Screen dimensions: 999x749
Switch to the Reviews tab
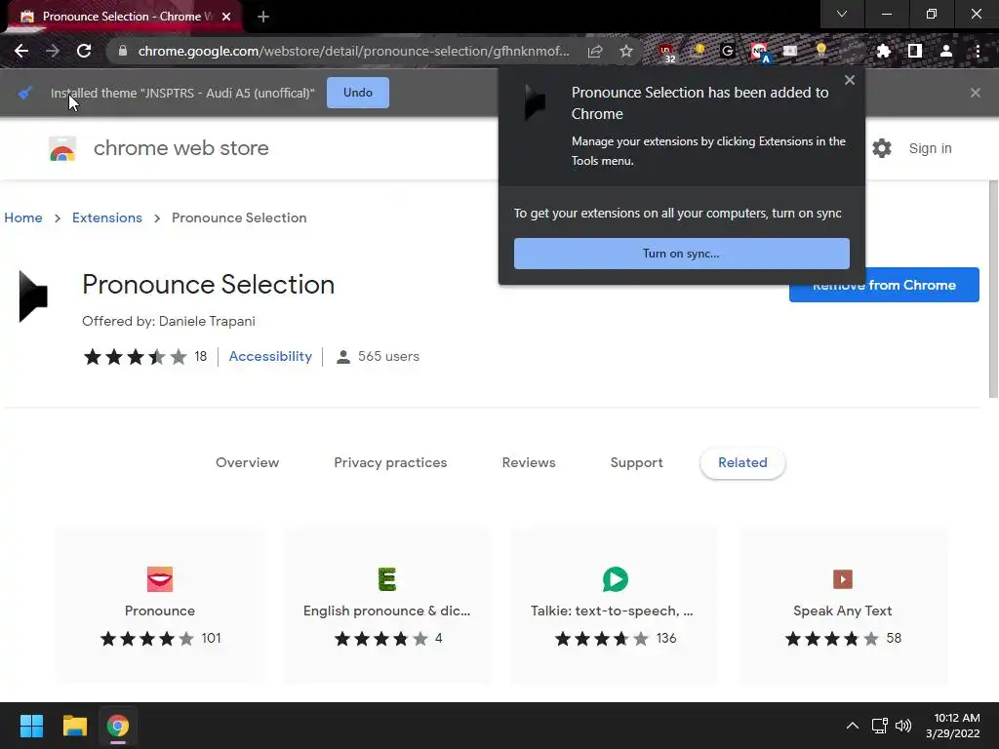point(529,463)
